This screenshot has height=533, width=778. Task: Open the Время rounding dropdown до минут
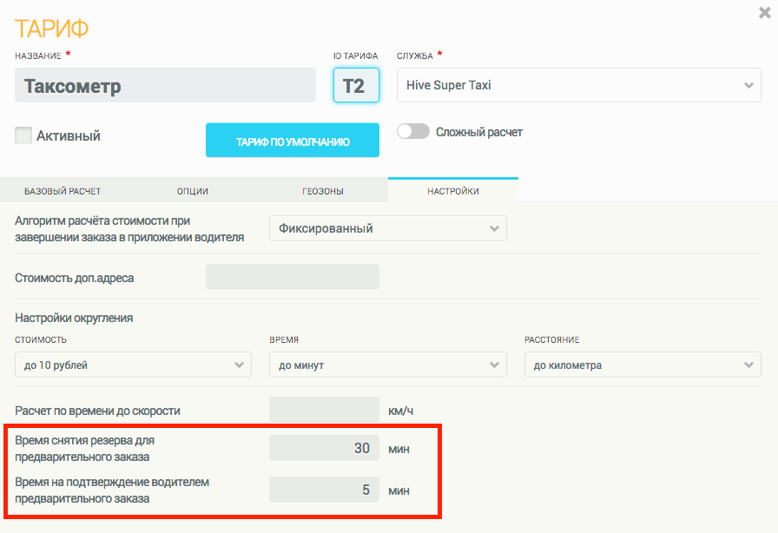[387, 365]
